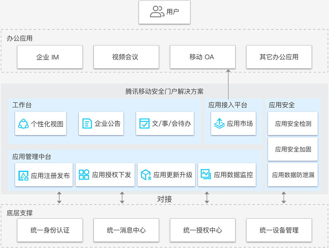The image size is (329, 248).
Task: Click the user icon at top
Action: coord(157,12)
